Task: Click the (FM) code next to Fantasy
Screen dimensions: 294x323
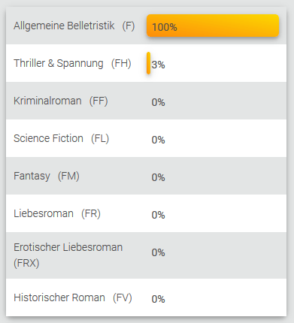Action: click(68, 176)
